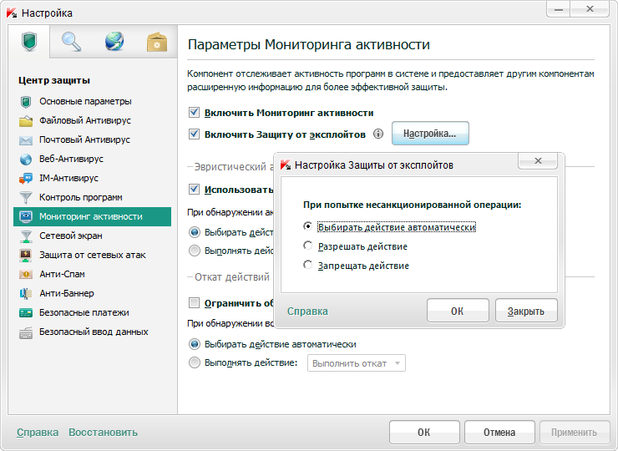Select Основные параметры in the sidebar
This screenshot has width=618, height=451.
coord(85,101)
